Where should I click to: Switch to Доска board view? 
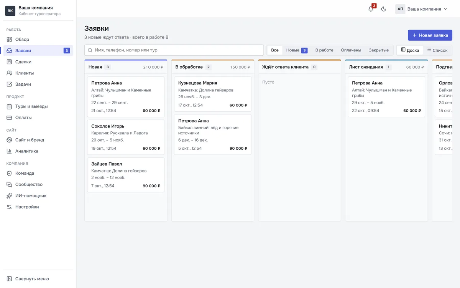coord(410,50)
